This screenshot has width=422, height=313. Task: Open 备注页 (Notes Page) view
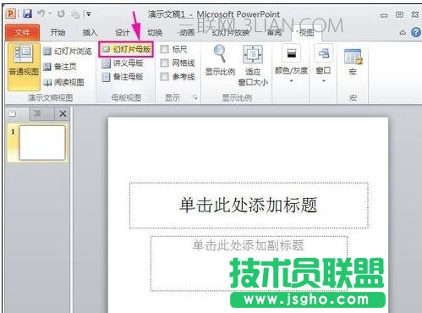click(x=60, y=67)
